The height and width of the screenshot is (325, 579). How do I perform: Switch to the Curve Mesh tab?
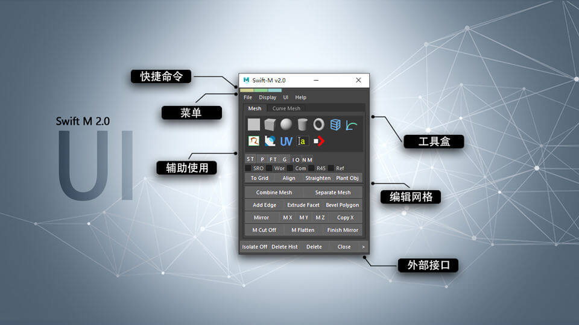tap(286, 108)
